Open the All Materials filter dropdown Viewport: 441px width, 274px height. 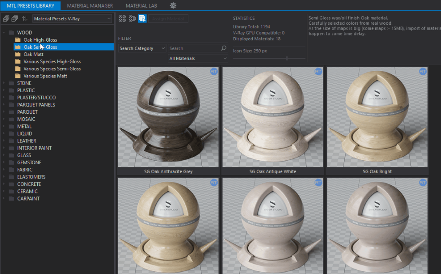[x=198, y=58]
